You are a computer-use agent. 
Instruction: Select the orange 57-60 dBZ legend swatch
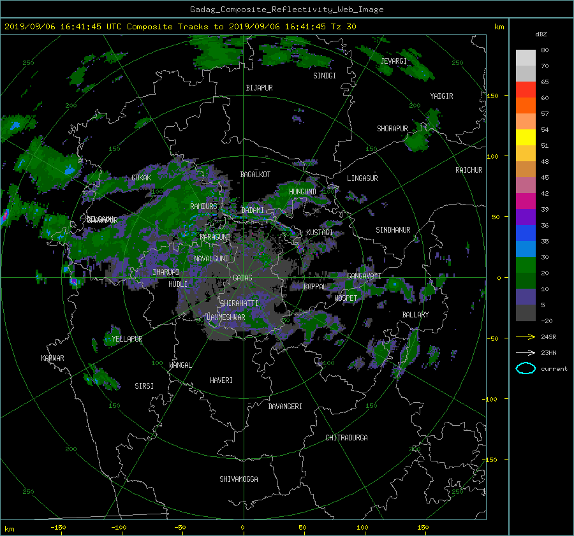tap(526, 105)
